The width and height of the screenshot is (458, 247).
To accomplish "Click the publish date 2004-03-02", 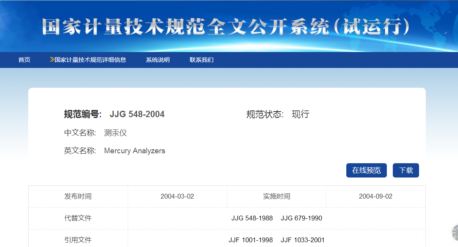I will click(x=177, y=196).
